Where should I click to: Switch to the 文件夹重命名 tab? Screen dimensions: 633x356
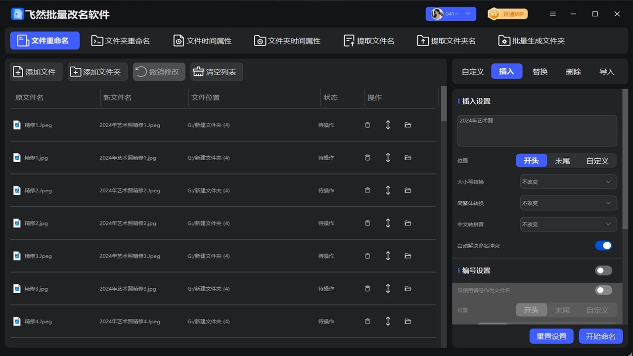click(121, 41)
